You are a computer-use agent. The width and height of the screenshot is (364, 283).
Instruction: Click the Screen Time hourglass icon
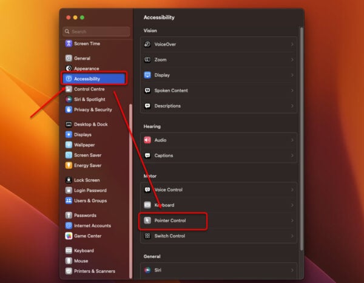[x=69, y=44]
